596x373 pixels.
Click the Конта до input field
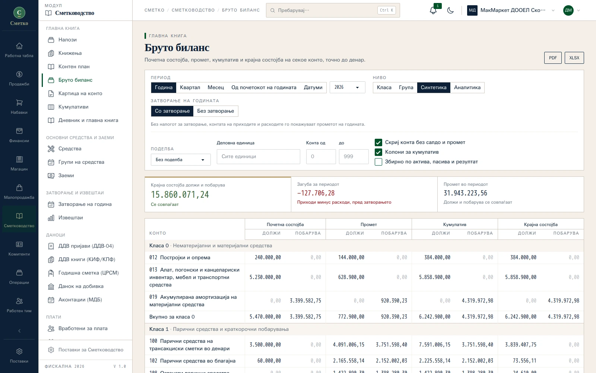click(x=354, y=157)
